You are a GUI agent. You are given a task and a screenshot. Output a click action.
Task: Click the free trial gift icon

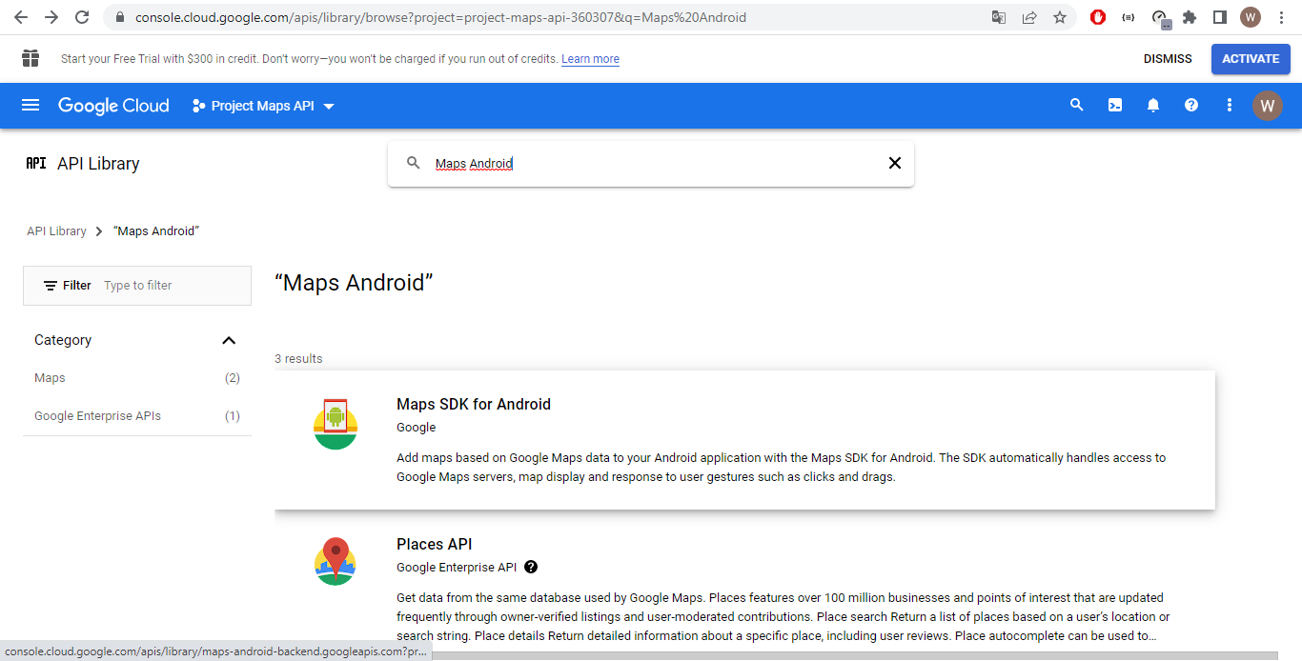(31, 59)
